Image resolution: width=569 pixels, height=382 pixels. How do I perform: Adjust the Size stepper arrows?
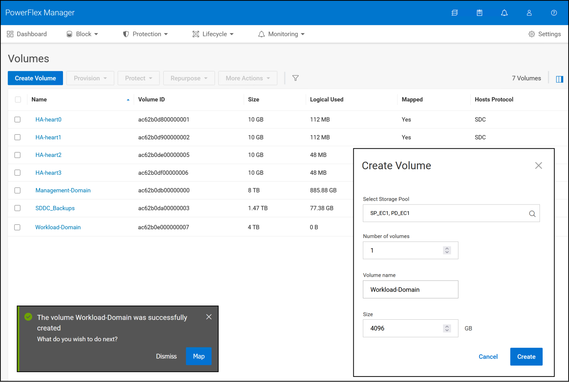click(x=447, y=328)
